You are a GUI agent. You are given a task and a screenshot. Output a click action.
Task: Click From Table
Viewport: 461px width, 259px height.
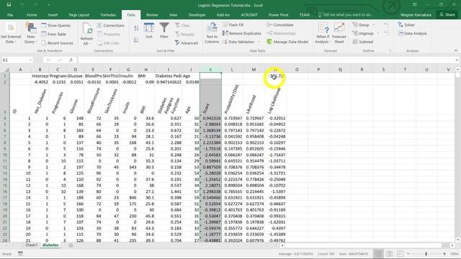point(53,34)
